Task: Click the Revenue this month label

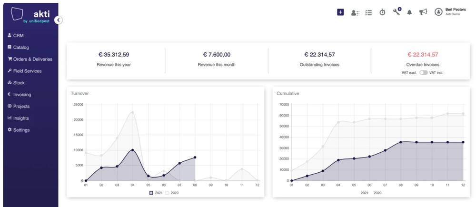Action: tap(217, 65)
